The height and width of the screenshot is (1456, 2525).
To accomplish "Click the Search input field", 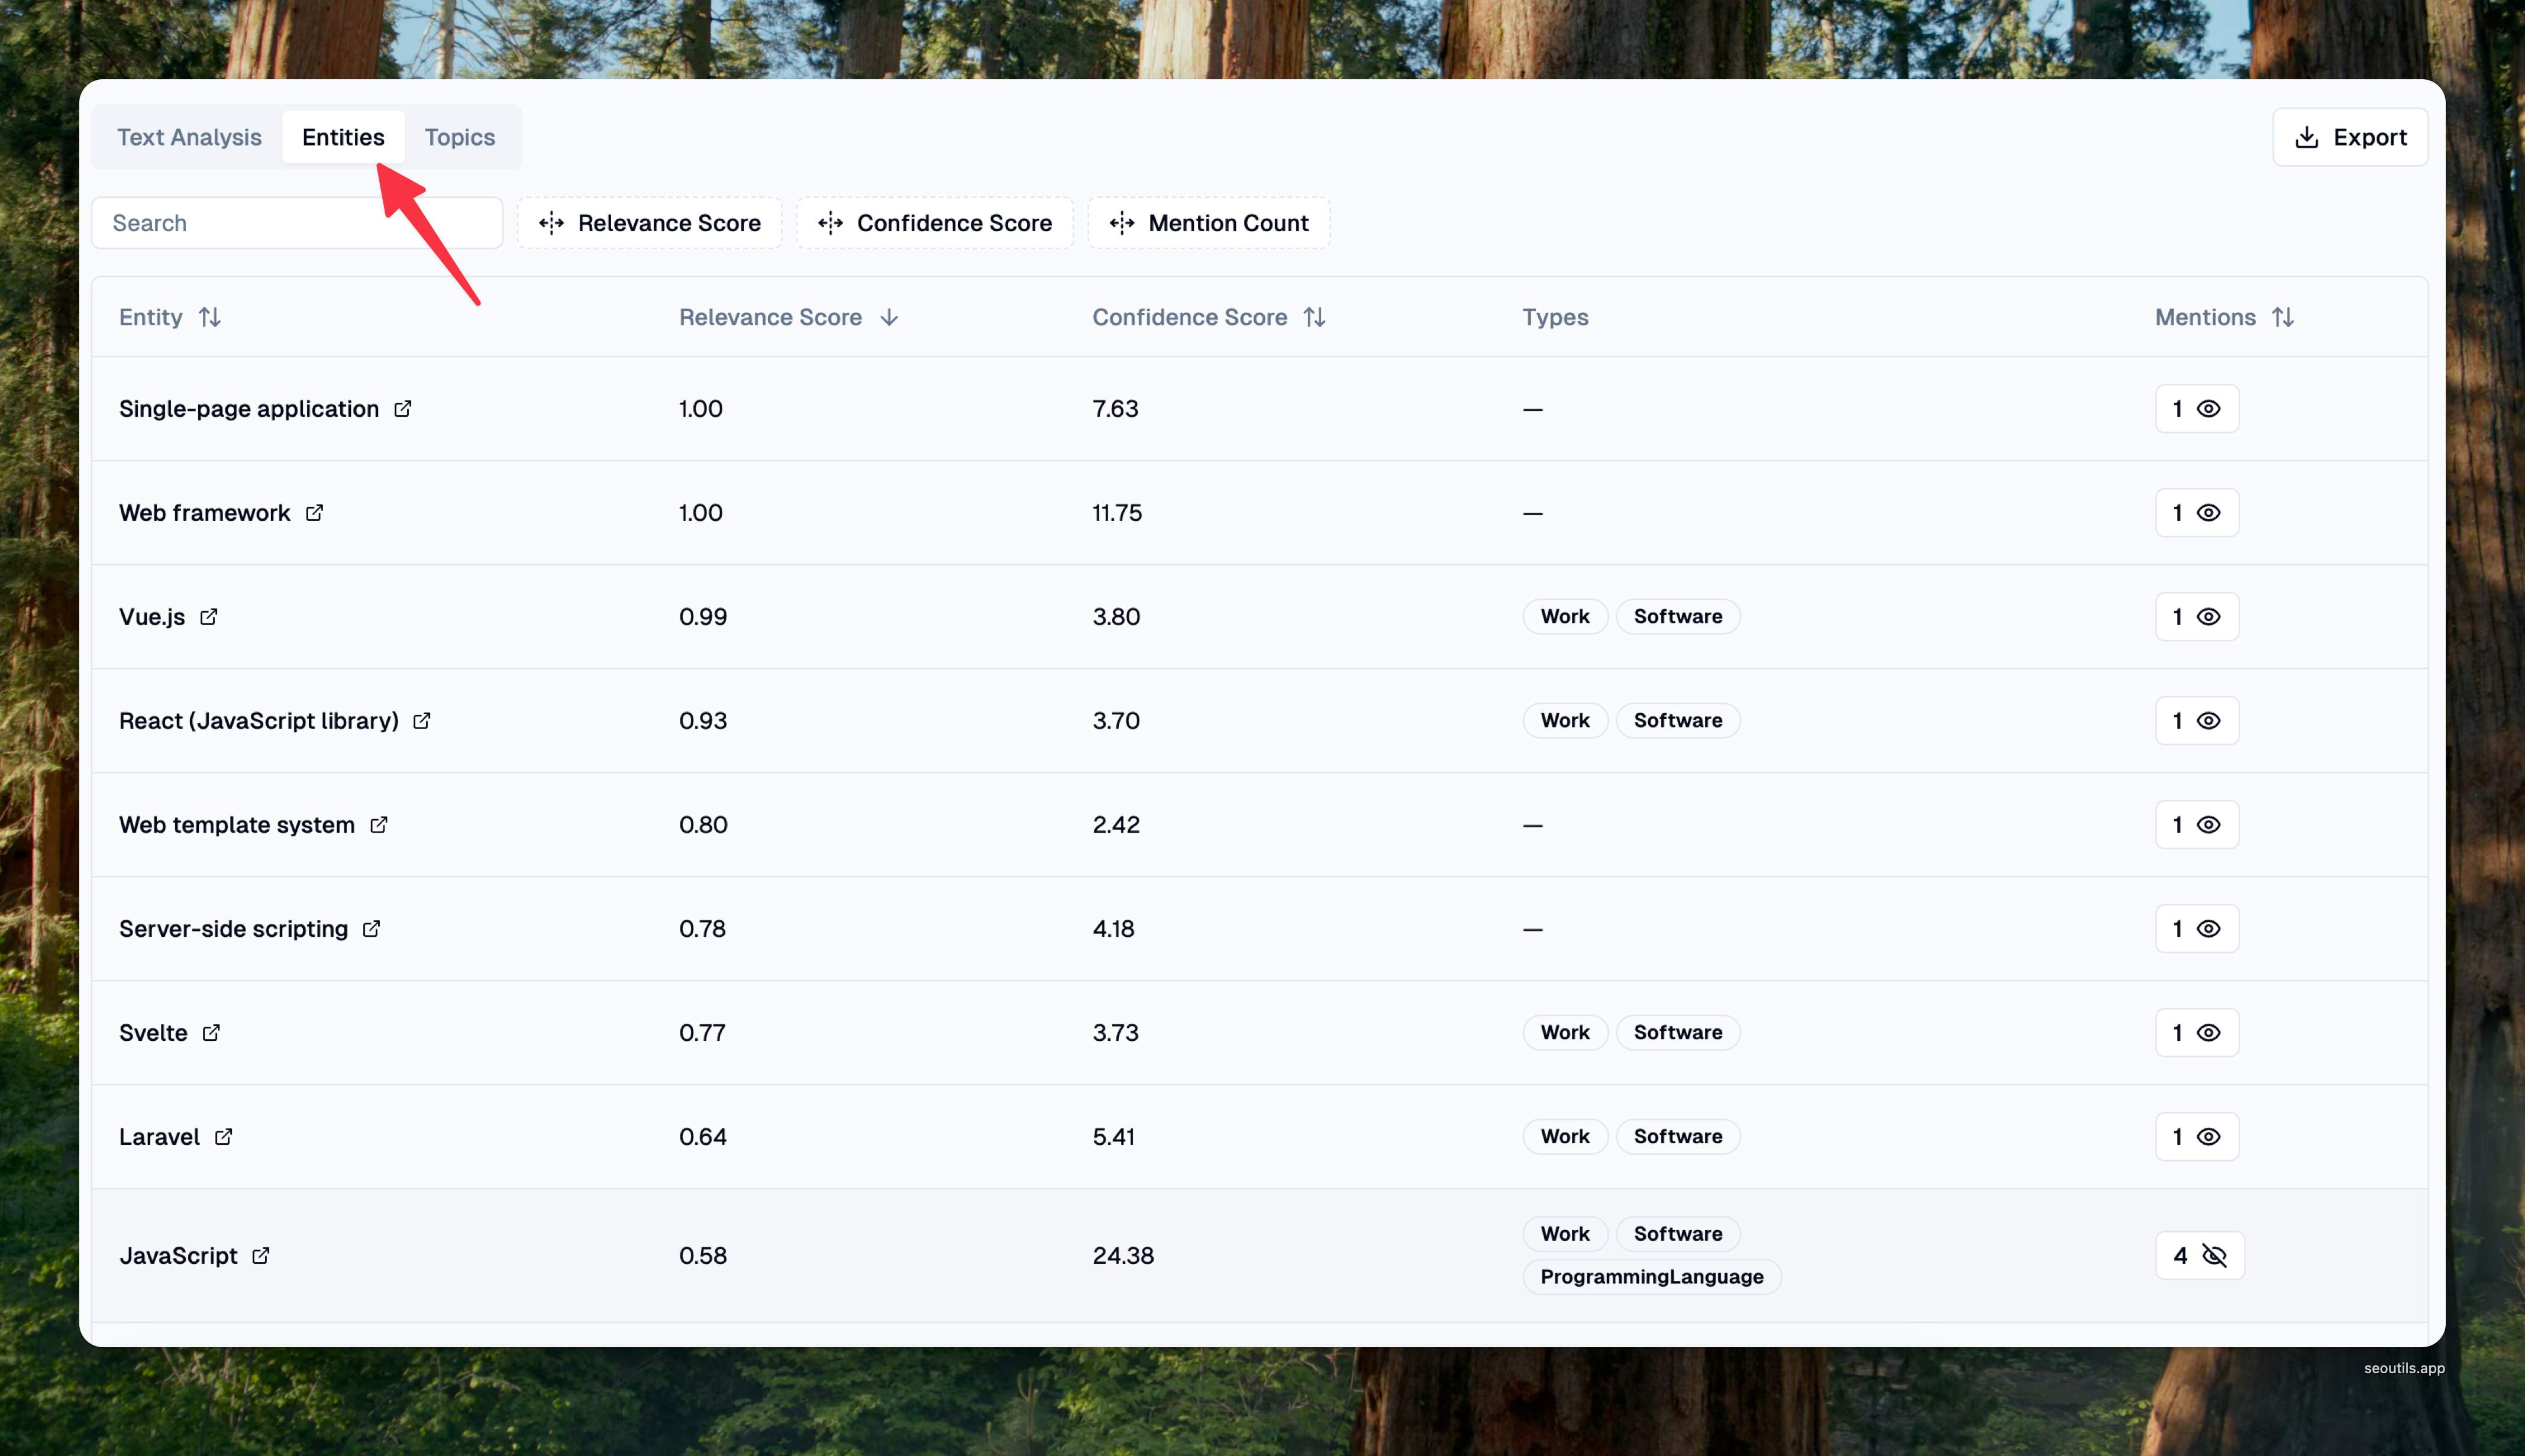I will point(296,223).
